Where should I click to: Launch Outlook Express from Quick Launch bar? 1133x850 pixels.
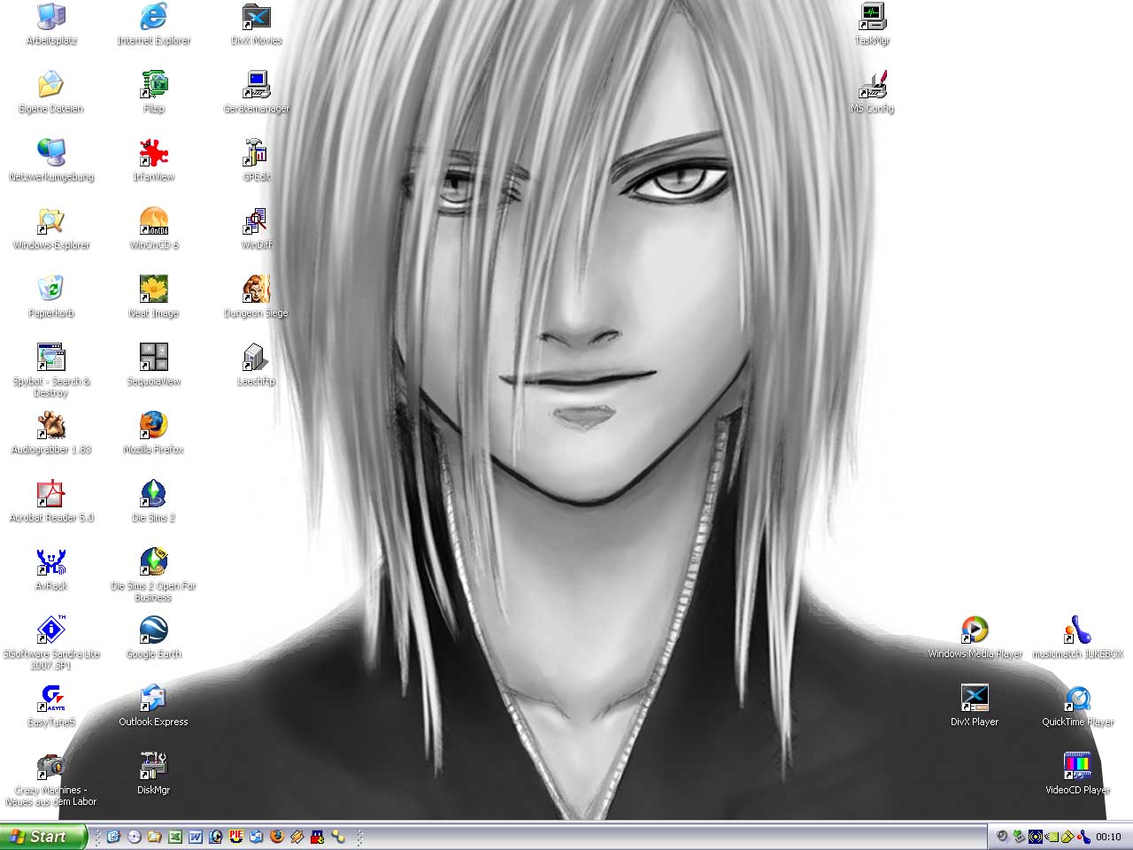click(256, 836)
